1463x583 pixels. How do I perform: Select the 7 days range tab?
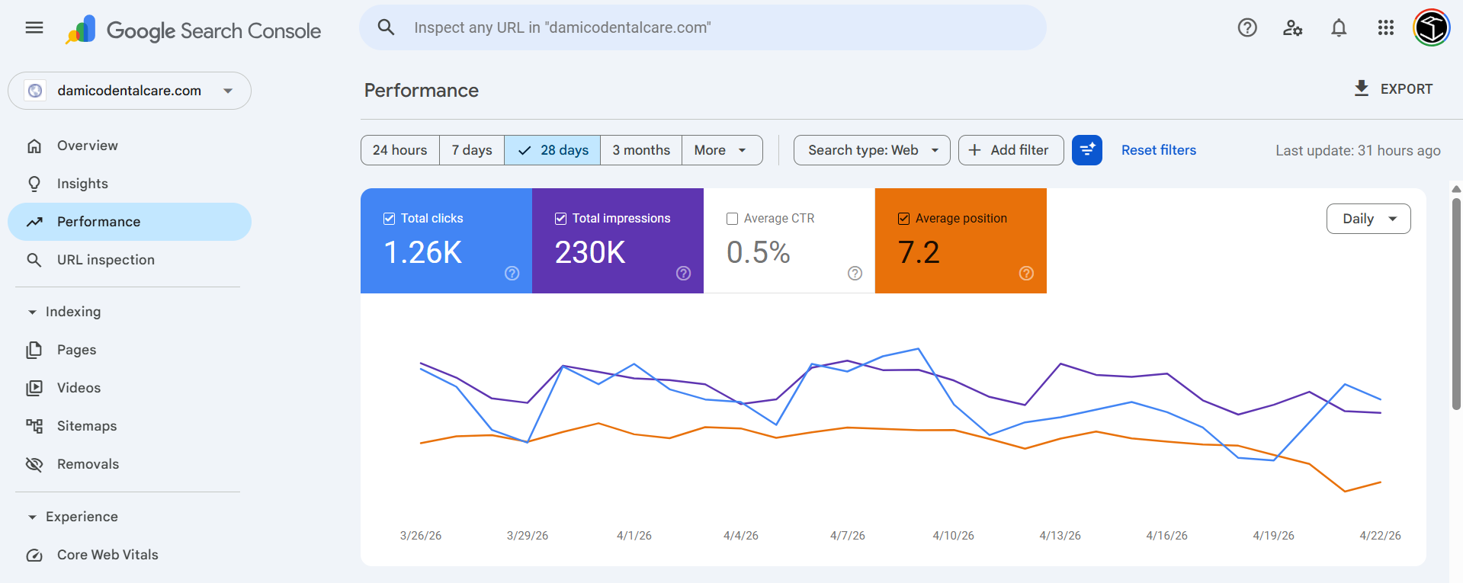point(472,150)
